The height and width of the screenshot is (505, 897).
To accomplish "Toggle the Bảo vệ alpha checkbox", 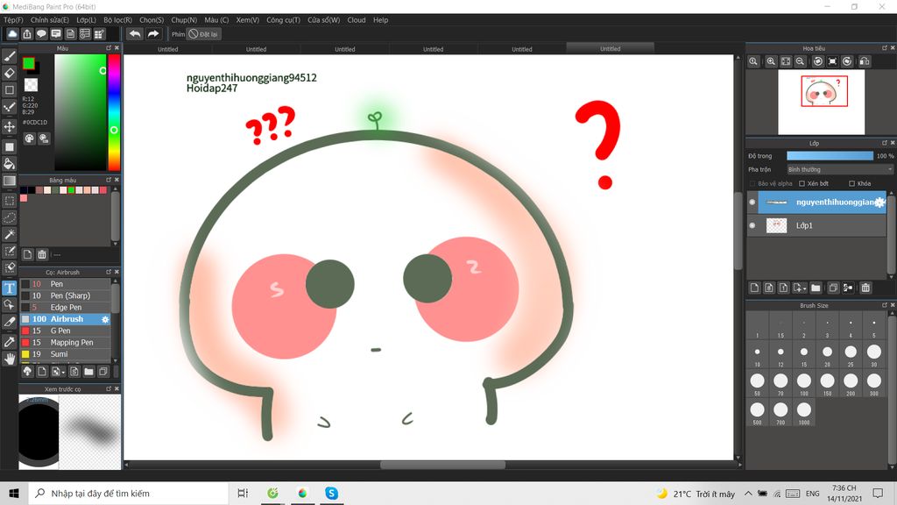I will [x=752, y=184].
